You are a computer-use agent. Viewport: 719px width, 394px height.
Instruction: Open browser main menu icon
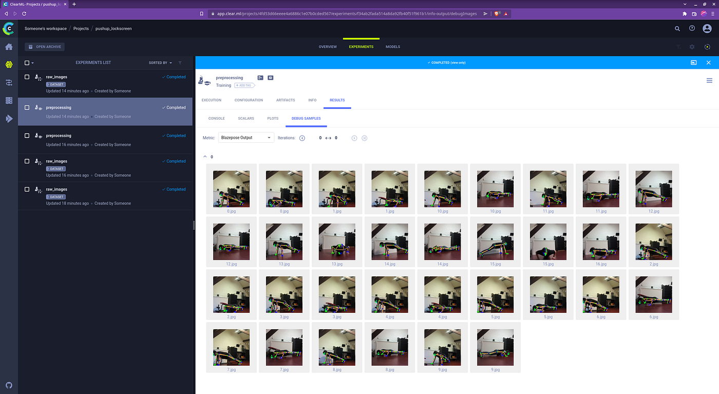[712, 14]
